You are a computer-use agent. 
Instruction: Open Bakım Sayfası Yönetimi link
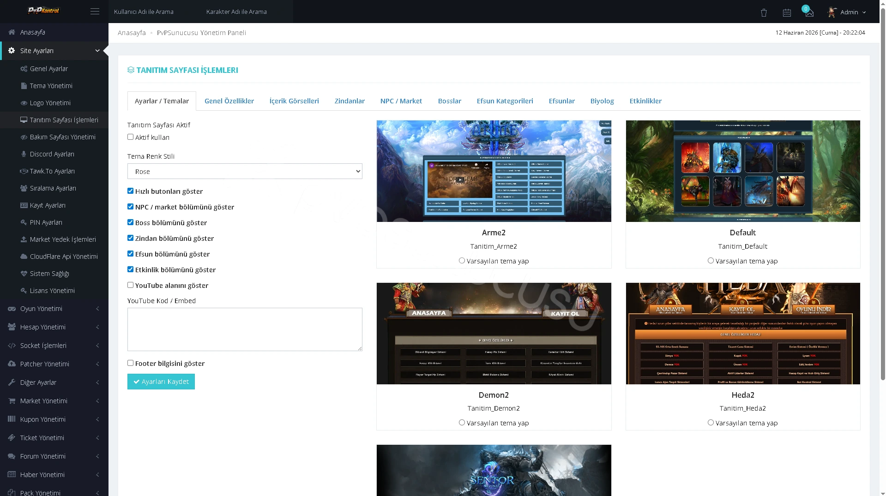pyautogui.click(x=62, y=137)
